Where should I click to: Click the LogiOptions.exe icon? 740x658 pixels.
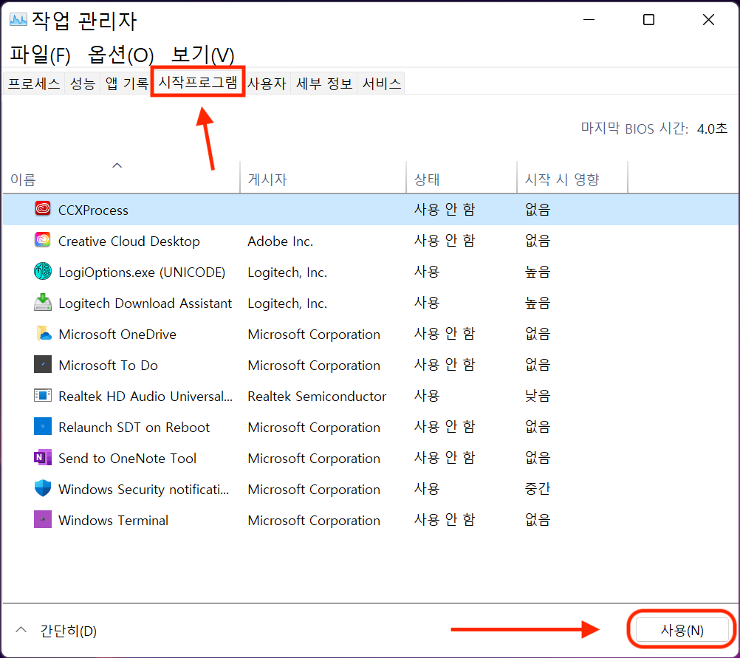(43, 271)
